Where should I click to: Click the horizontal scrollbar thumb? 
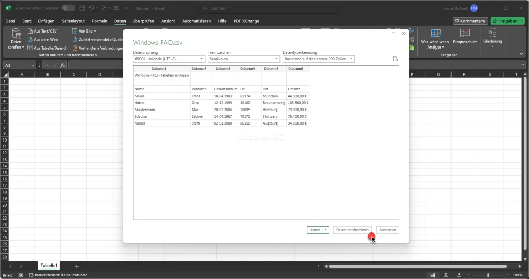(x=418, y=266)
